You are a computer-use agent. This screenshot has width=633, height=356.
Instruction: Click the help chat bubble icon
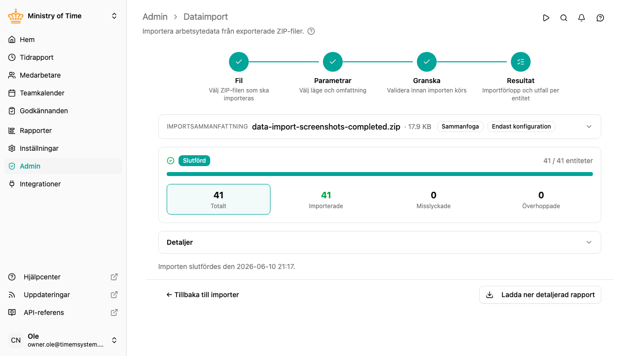(x=600, y=18)
